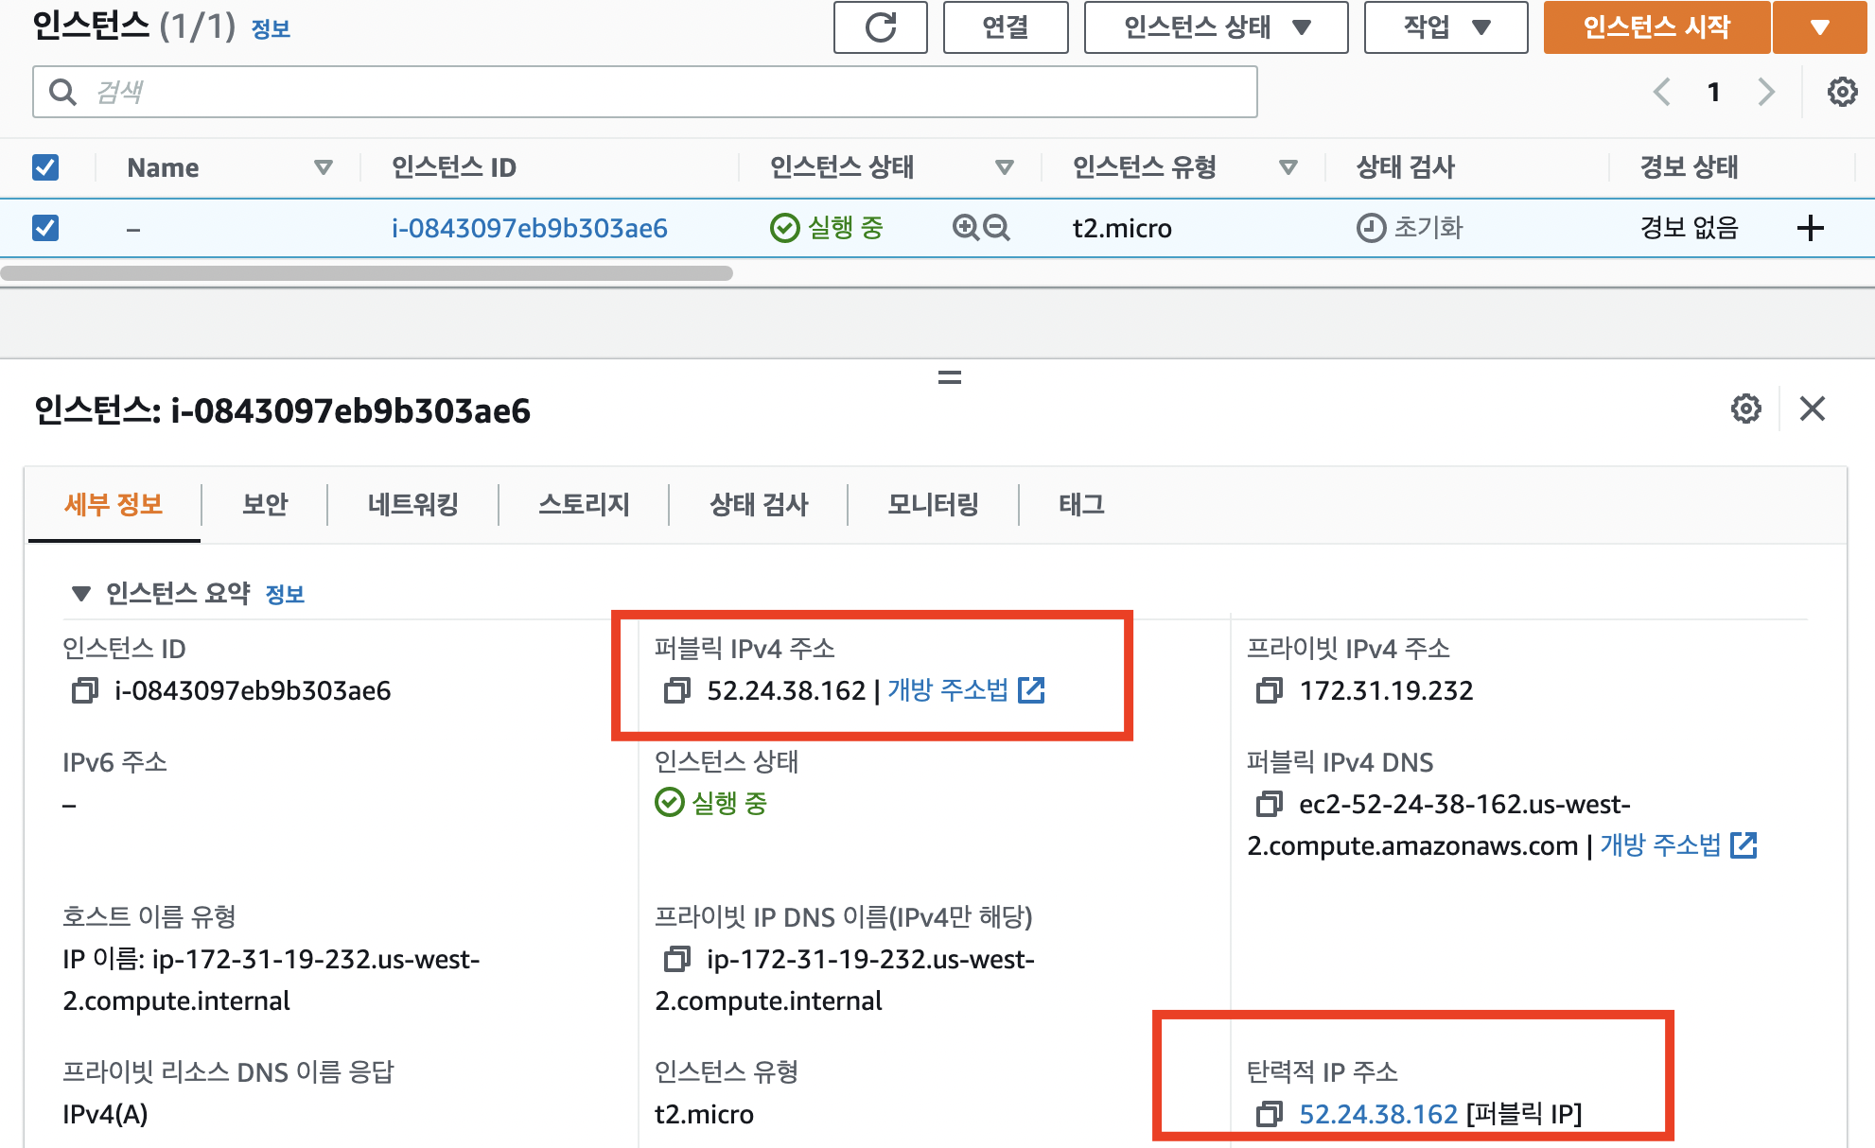Open detail panel settings gear
Viewport: 1875px width, 1148px height.
pos(1745,409)
